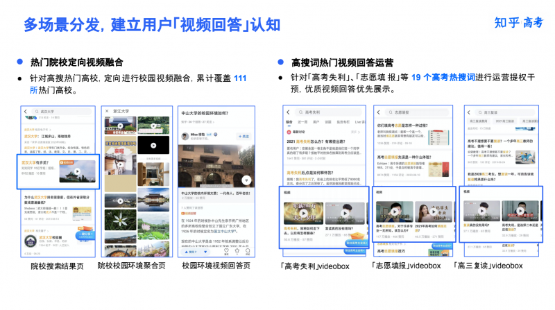Click caption 院校搜索结果页
Screen dimensions: 555x310
(x=57, y=266)
